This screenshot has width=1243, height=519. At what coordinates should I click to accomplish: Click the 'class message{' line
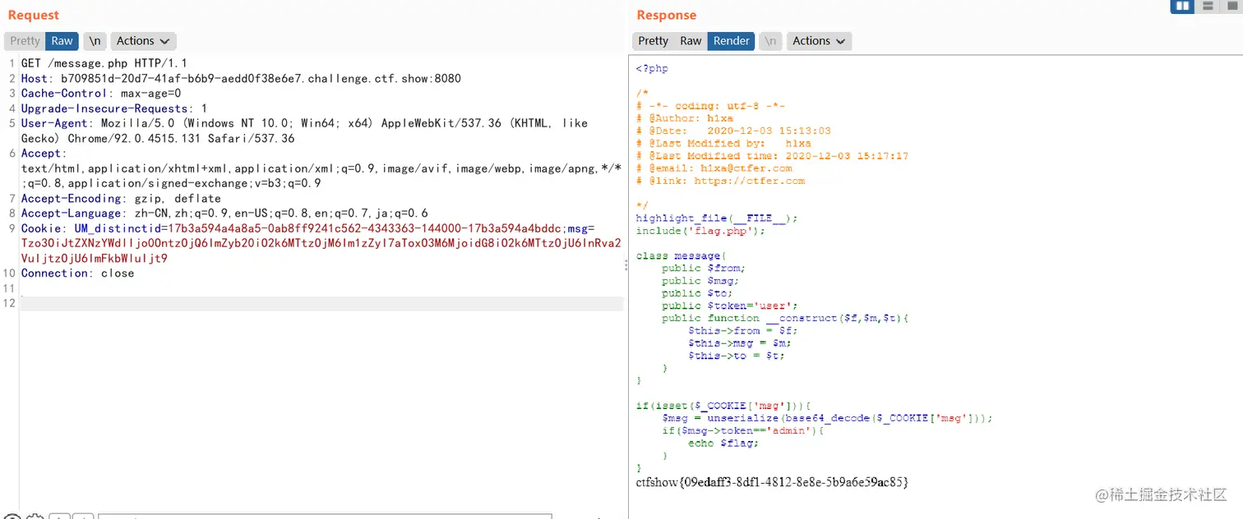coord(680,256)
